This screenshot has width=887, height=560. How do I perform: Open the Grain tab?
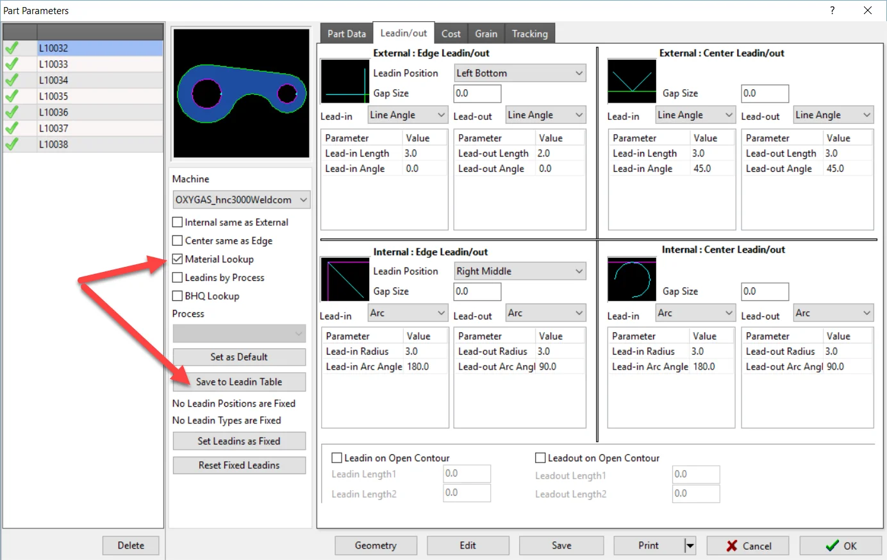[x=486, y=34]
